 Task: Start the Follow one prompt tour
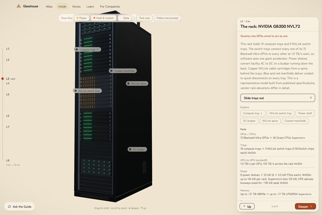point(167,18)
